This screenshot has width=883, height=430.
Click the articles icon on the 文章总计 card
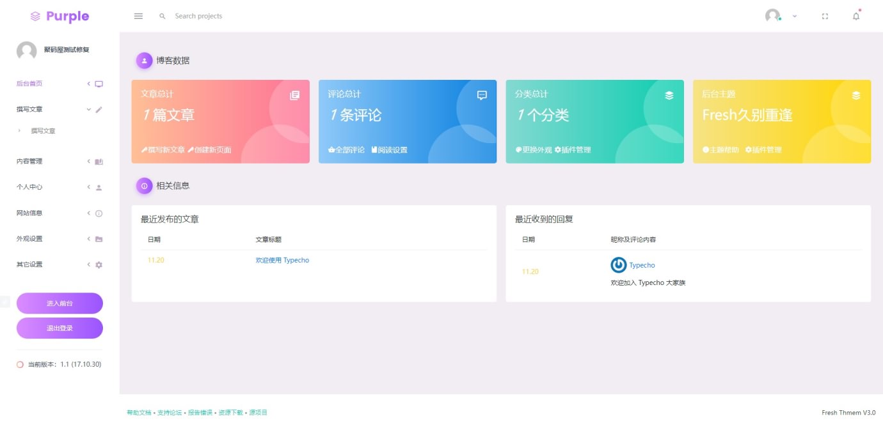(294, 96)
